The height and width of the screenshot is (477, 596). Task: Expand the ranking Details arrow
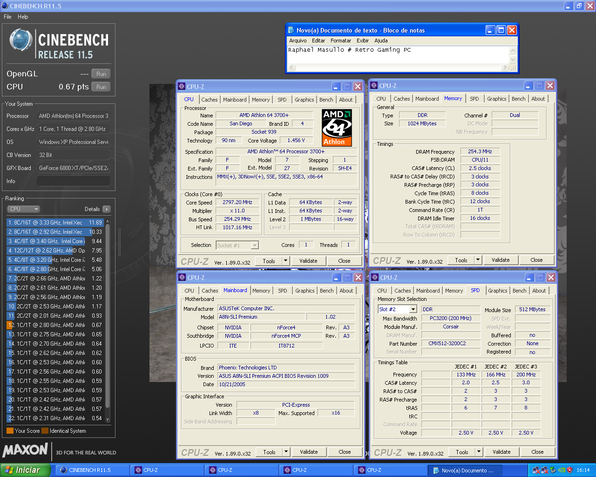pyautogui.click(x=107, y=209)
